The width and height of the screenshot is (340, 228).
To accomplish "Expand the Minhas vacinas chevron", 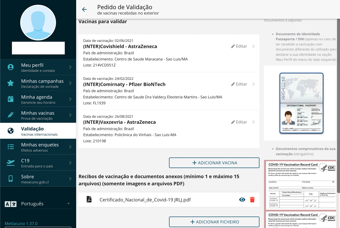I will [70, 115].
